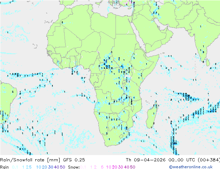
Task: Pick the Rain 20 legend value
Action: coord(45,167)
